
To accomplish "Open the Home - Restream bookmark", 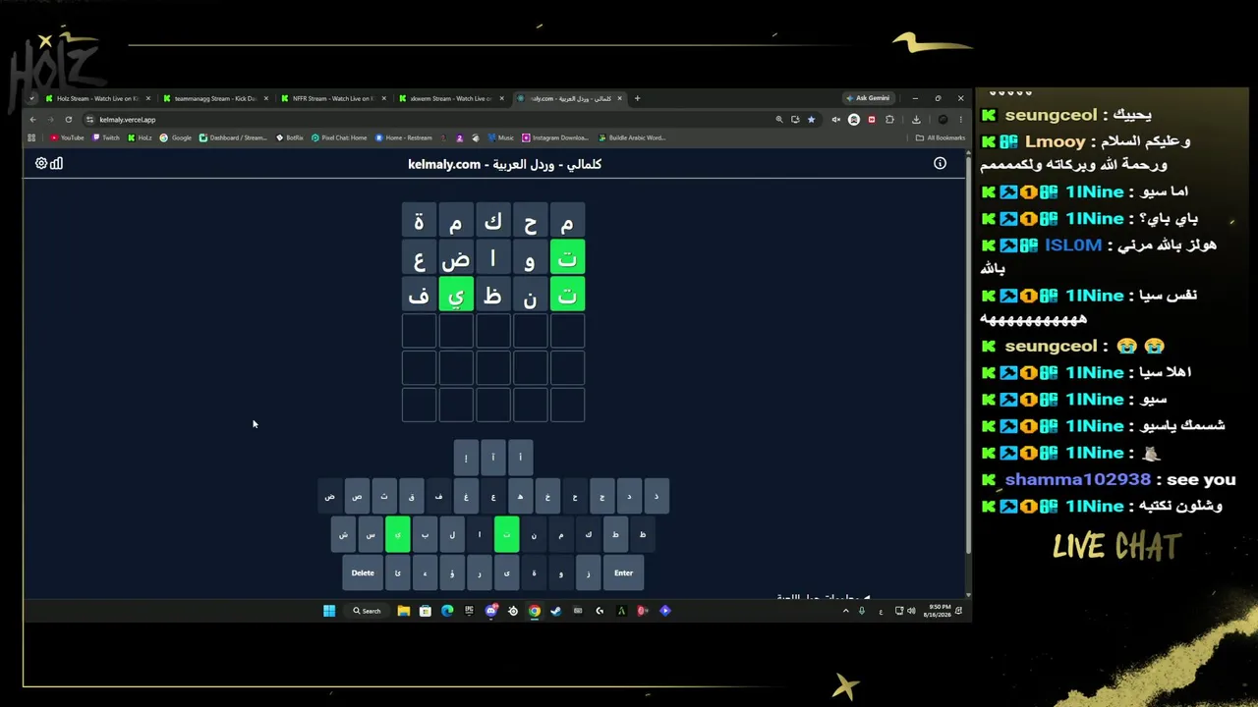I will 404,138.
